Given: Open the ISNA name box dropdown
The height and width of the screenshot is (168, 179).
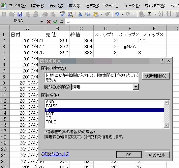Looking at the screenshot, I should pyautogui.click(x=42, y=21).
